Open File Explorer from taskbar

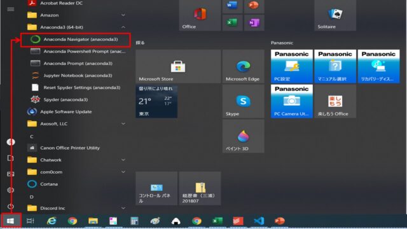click(93, 221)
